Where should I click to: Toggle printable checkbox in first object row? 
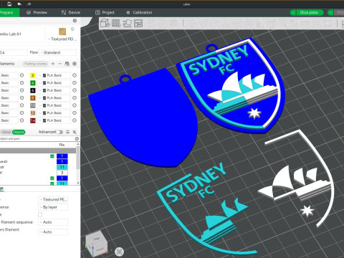pyautogui.click(x=52, y=156)
